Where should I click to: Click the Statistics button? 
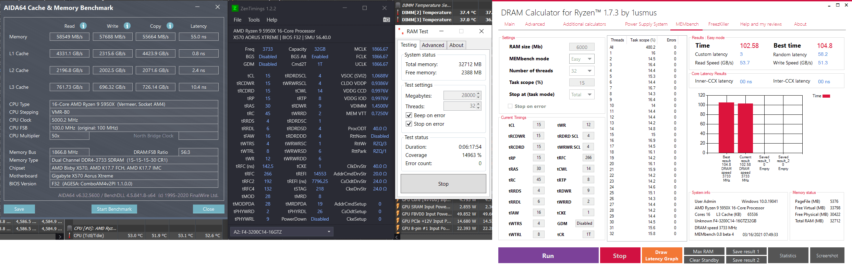(788, 256)
